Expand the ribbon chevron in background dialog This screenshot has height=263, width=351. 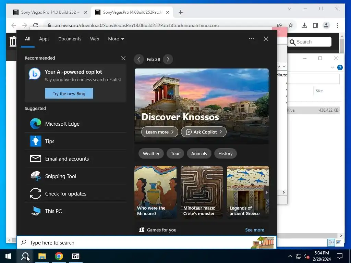(332, 67)
